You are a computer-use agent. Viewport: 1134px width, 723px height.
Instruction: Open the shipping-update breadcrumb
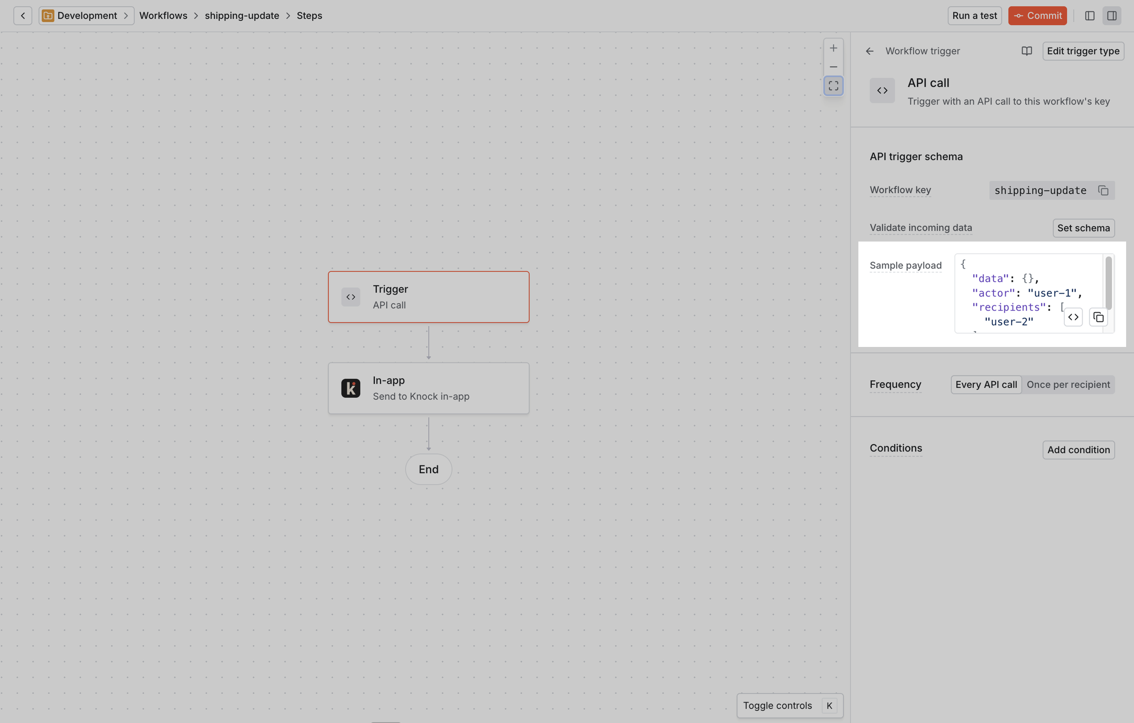pos(242,15)
